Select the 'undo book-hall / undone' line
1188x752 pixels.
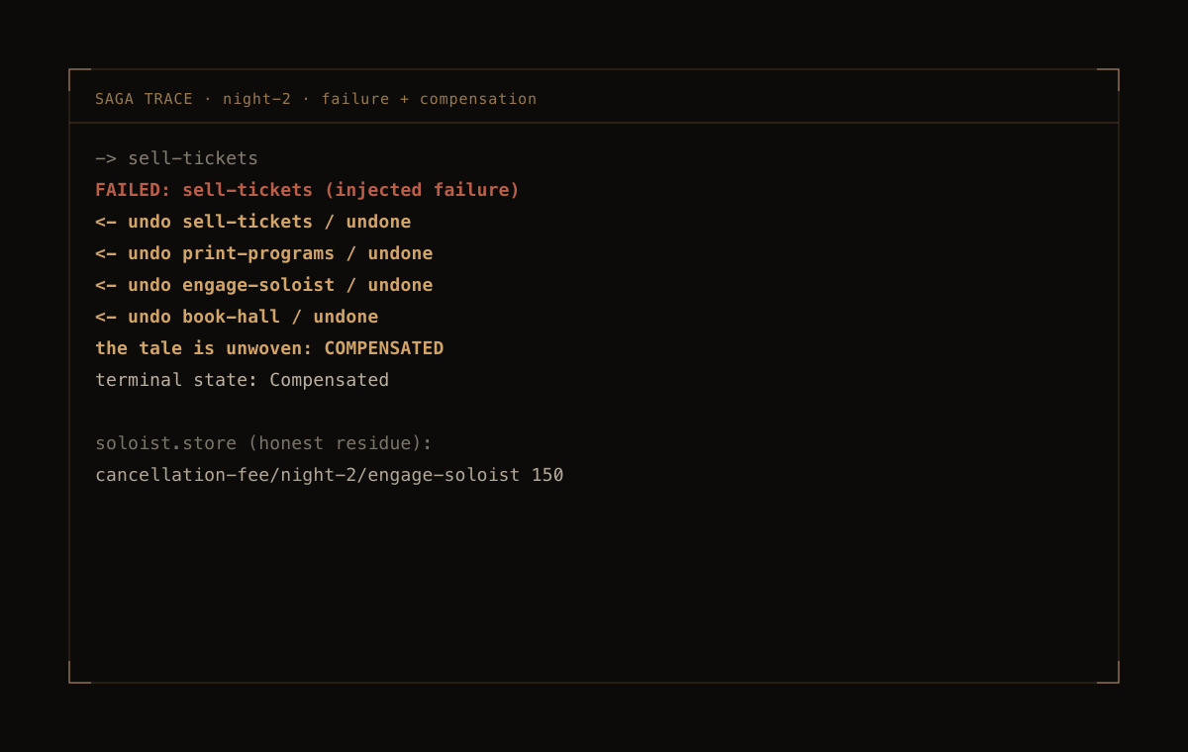(237, 317)
